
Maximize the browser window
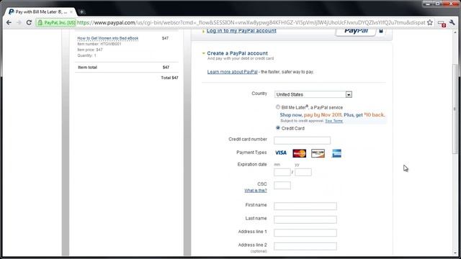[437, 4]
